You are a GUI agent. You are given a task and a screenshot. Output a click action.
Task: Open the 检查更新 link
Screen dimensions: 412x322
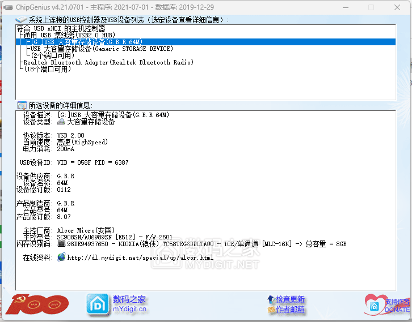pos(290,299)
